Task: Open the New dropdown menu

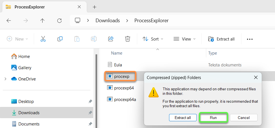Action: click(x=17, y=39)
